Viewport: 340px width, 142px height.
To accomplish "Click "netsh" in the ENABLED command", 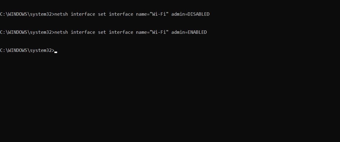I will tap(61, 32).
